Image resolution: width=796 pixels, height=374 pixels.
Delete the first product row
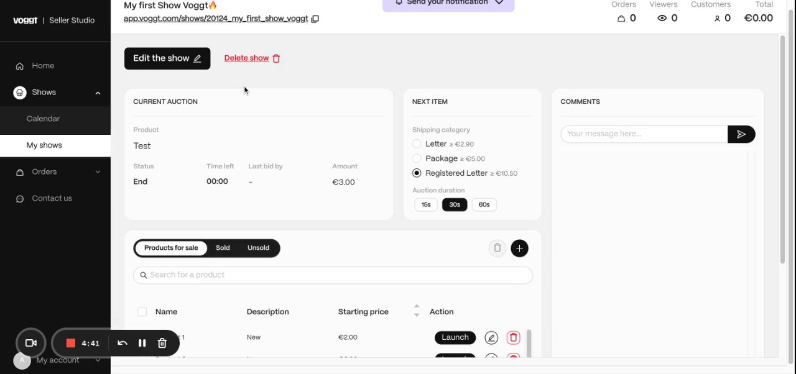(x=513, y=338)
